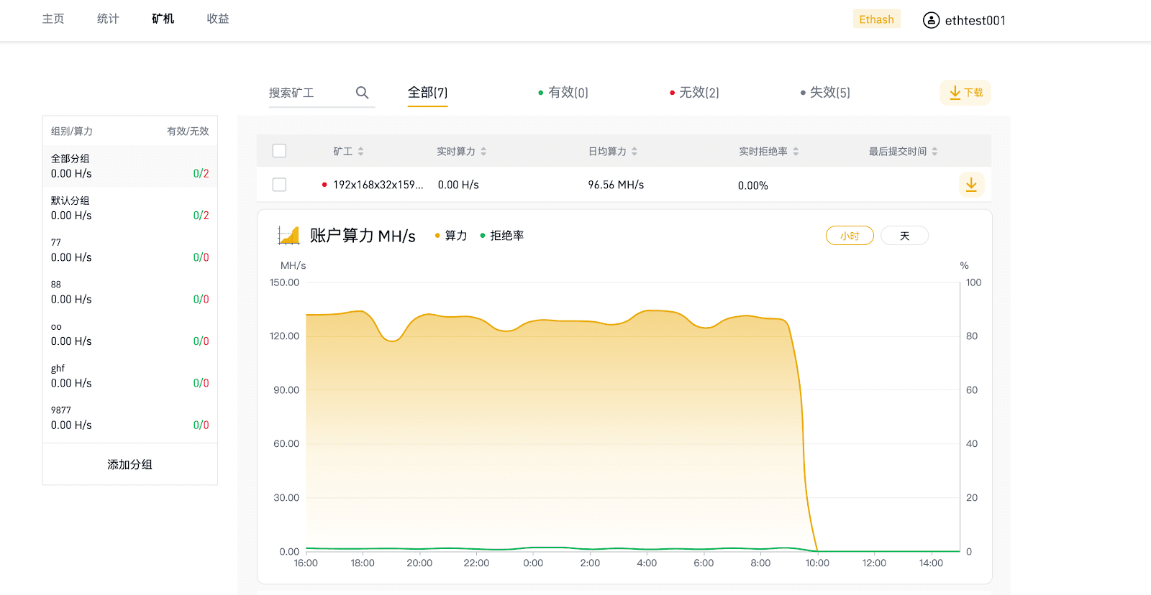The height and width of the screenshot is (595, 1151).
Task: Toggle the 算力 legend series
Action: (451, 236)
